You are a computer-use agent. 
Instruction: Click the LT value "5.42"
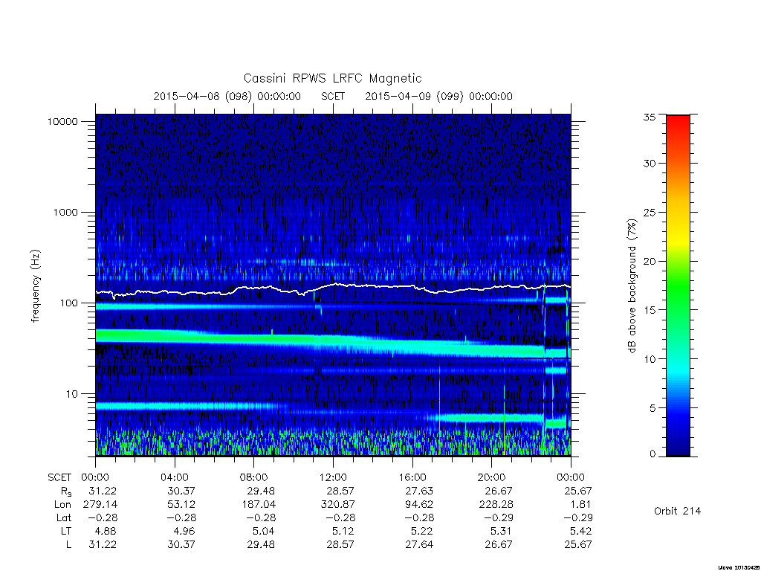point(581,531)
